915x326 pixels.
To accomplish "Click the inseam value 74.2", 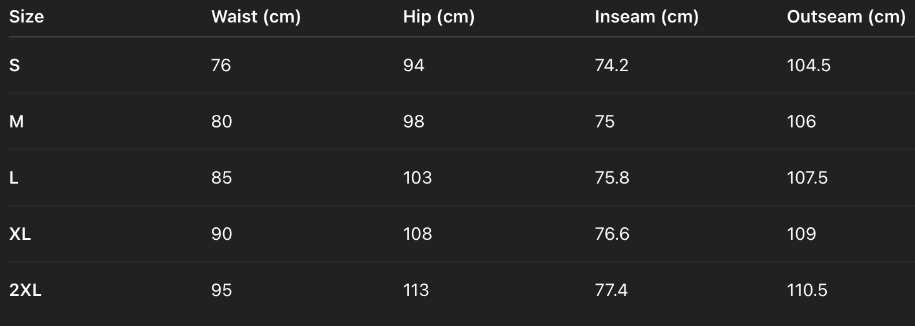I will pos(611,65).
